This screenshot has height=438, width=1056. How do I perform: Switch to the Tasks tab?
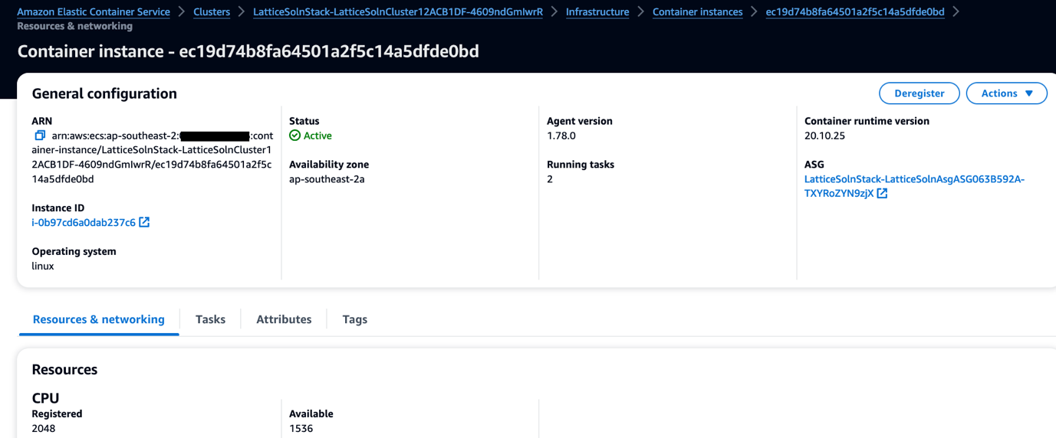[210, 319]
